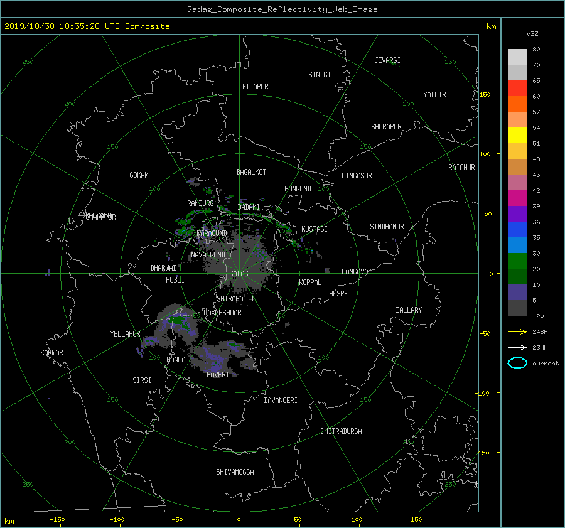Click the 'GOKAK' city label
The width and height of the screenshot is (565, 528).
139,175
